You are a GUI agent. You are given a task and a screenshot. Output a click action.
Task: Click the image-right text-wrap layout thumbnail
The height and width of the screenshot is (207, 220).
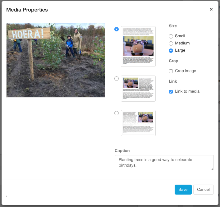point(138,123)
